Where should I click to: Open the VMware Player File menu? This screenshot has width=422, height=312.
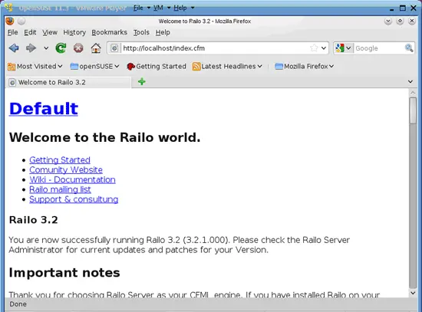click(142, 8)
